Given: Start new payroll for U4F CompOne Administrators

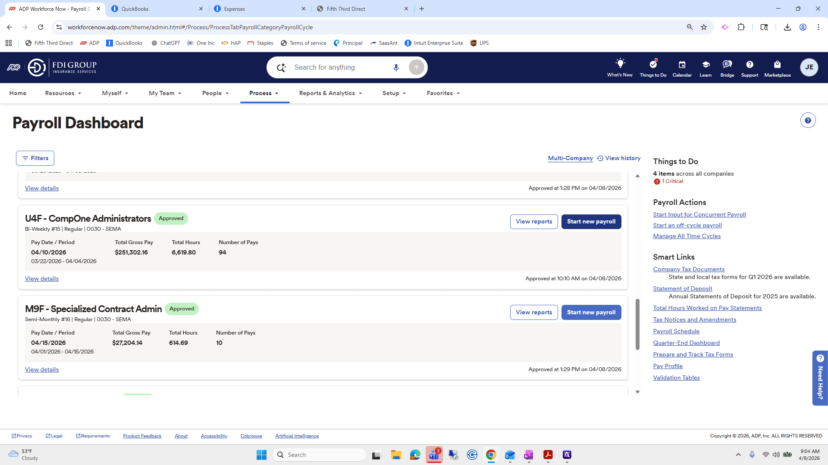Looking at the screenshot, I should coord(591,222).
